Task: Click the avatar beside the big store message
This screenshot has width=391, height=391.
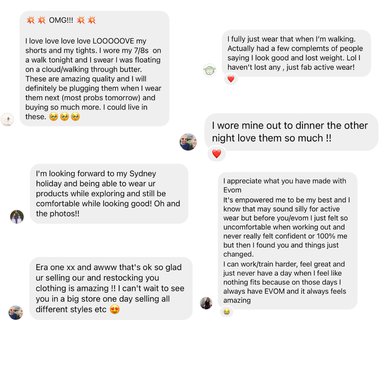Action: [16, 312]
